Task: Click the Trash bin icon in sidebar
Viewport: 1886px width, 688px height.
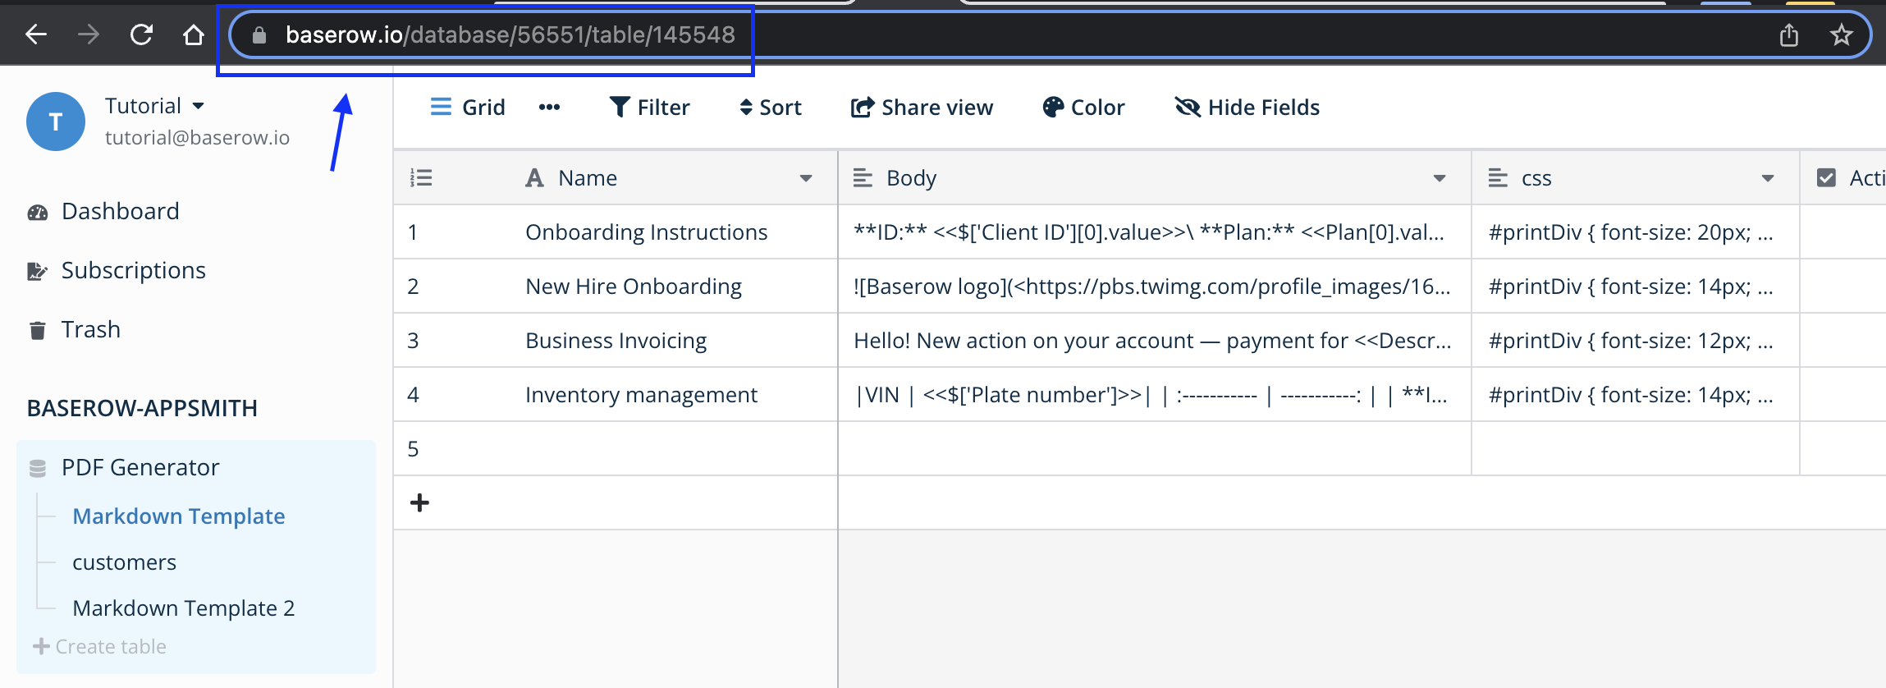Action: click(38, 330)
